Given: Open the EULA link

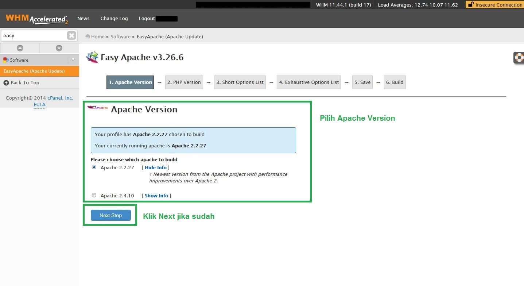Looking at the screenshot, I should click(x=39, y=105).
